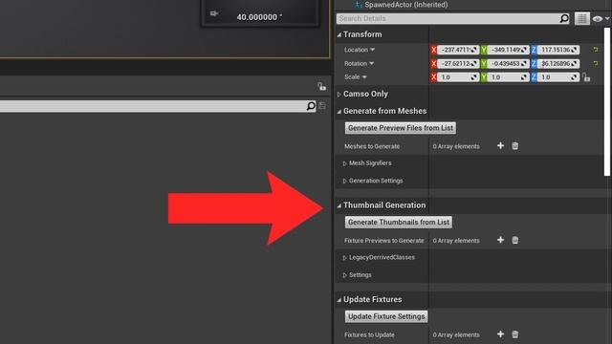The height and width of the screenshot is (344, 612).
Task: Click the Search Details magnifier icon
Action: pos(564,18)
